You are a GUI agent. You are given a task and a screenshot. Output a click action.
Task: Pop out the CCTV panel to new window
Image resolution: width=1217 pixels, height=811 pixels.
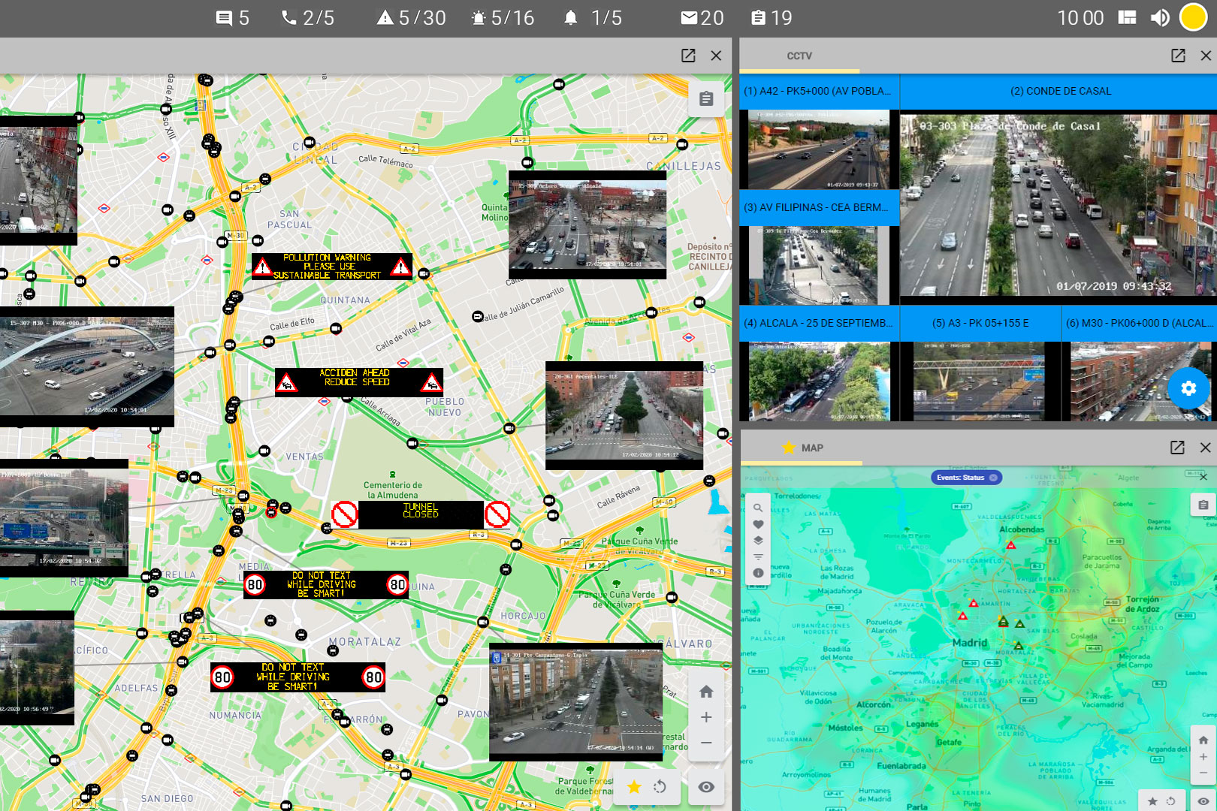[x=1178, y=56]
